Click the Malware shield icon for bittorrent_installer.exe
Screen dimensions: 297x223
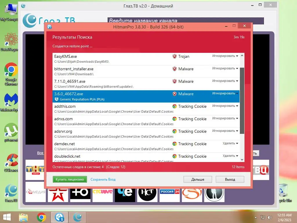[x=174, y=69]
